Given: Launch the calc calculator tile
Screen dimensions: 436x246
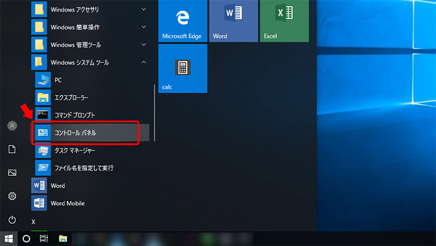Looking at the screenshot, I should coord(182,68).
